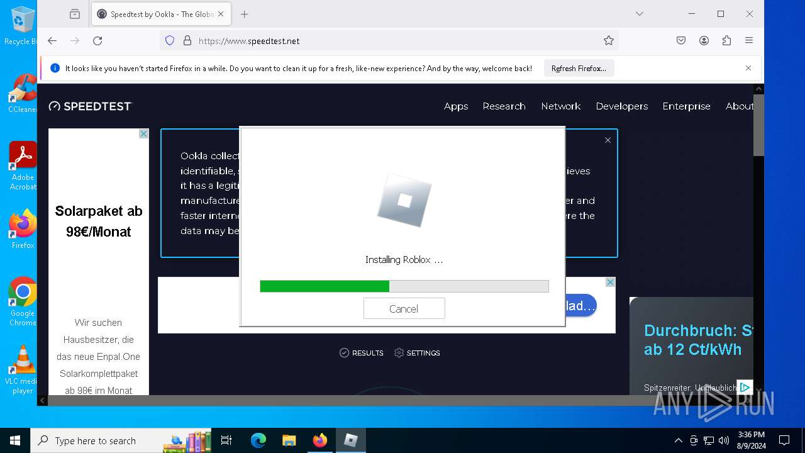The image size is (805, 453).
Task: Close the Ookla privacy notice
Action: pos(608,140)
